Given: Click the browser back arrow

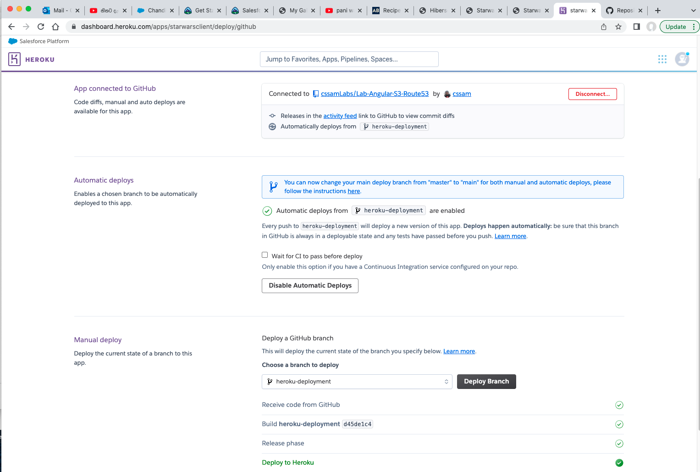Looking at the screenshot, I should click(x=11, y=27).
